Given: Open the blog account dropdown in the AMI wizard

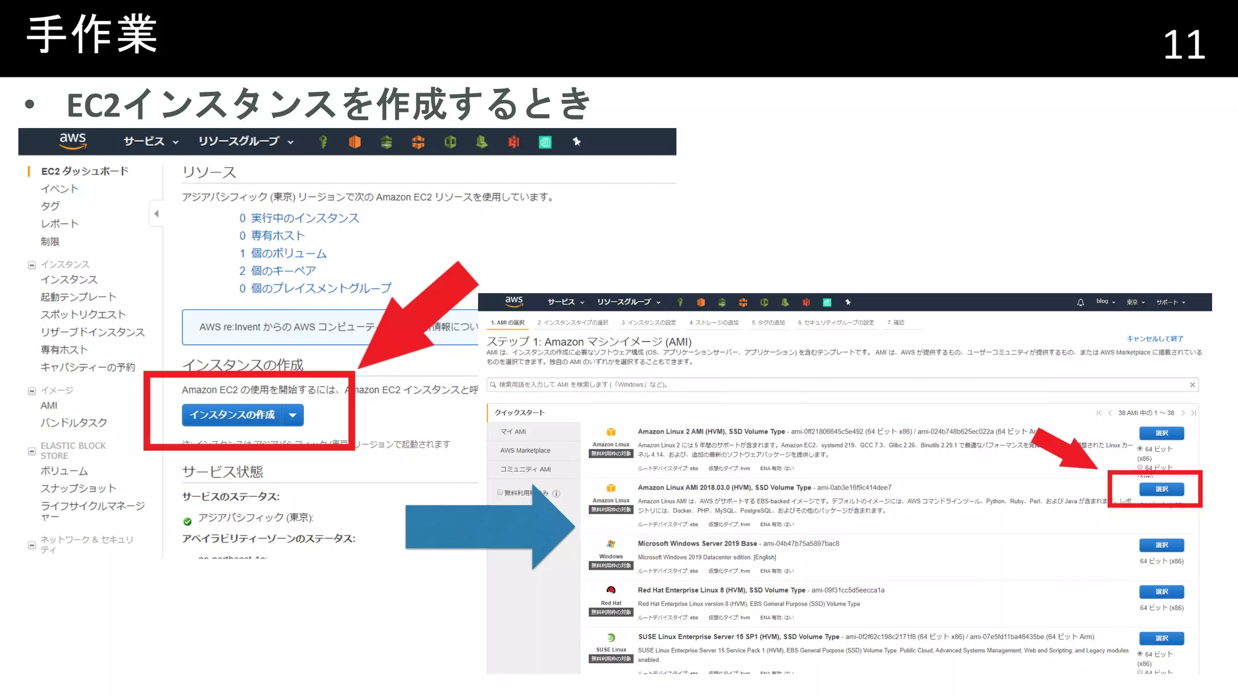Looking at the screenshot, I should pos(1106,301).
